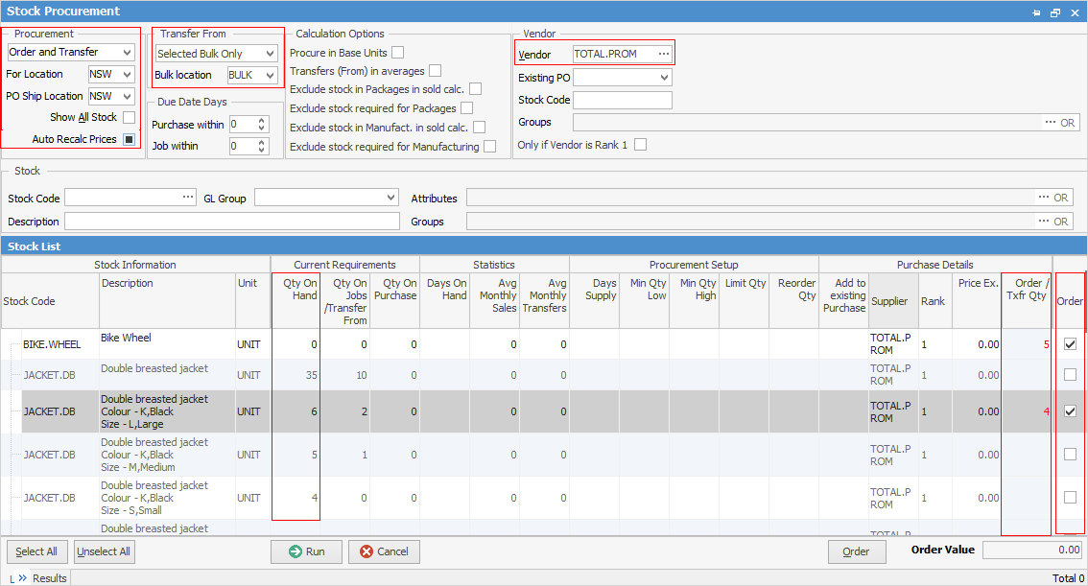Sort by Qty On Hand column header
Screen dimensions: 1088x586
coord(296,289)
